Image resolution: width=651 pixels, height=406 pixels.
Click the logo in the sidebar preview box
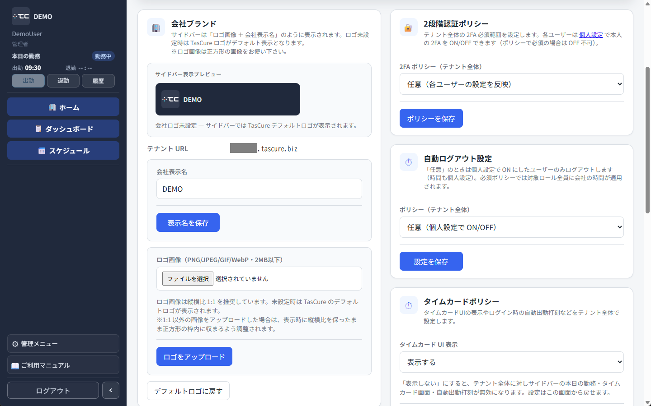[x=170, y=99]
